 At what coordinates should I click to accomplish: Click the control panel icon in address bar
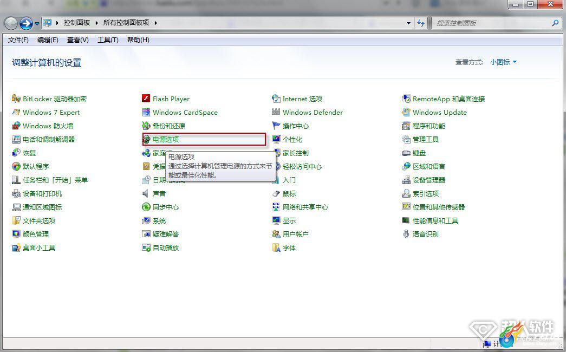[47, 23]
